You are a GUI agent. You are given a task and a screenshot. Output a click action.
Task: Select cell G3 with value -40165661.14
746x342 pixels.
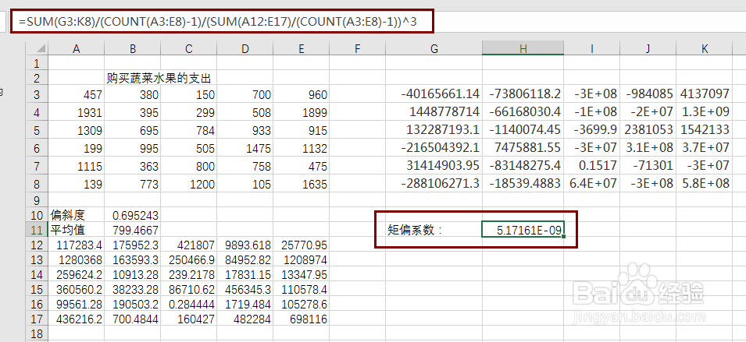[x=434, y=94]
